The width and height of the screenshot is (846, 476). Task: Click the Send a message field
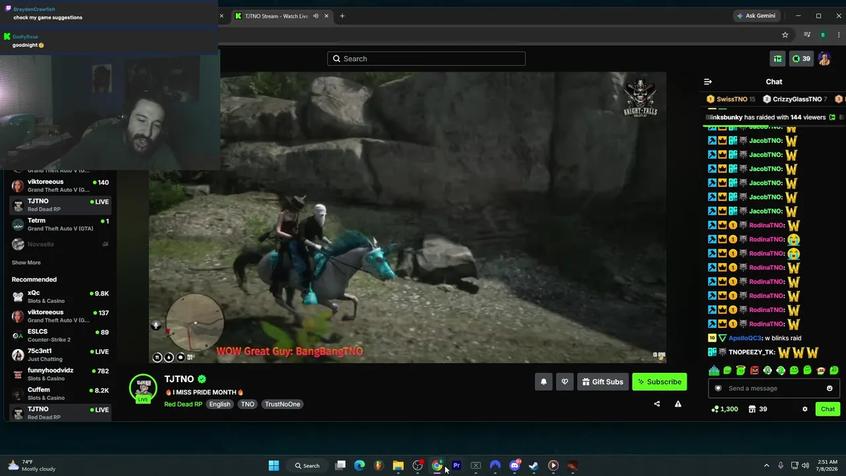click(774, 388)
